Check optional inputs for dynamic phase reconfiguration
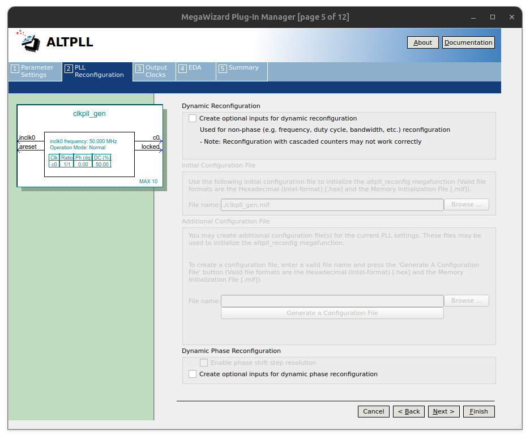530x439 pixels. (193, 374)
